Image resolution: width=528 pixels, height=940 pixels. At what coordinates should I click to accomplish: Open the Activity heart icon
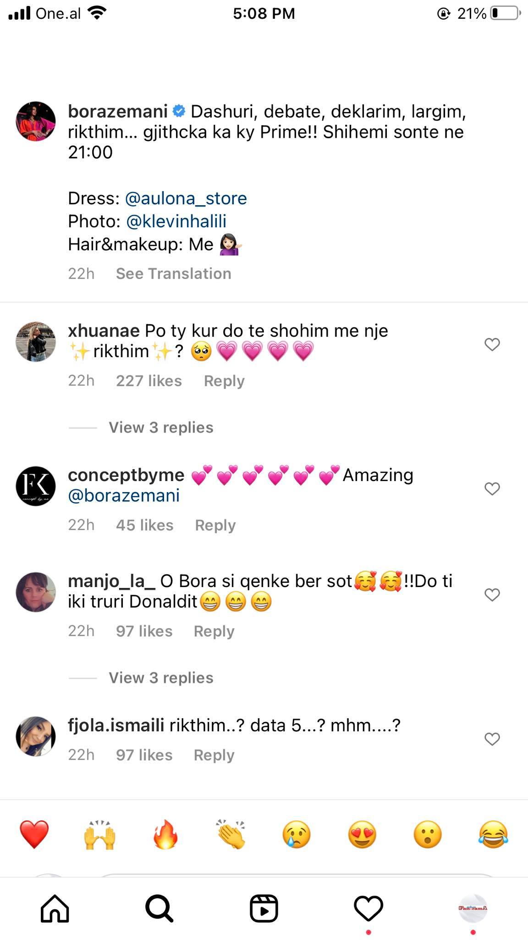(x=368, y=908)
